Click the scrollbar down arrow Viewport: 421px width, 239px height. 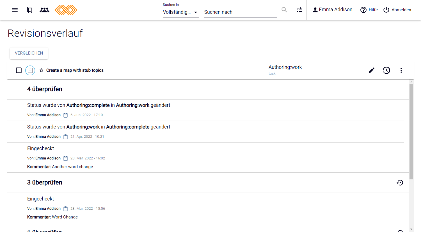(x=411, y=229)
